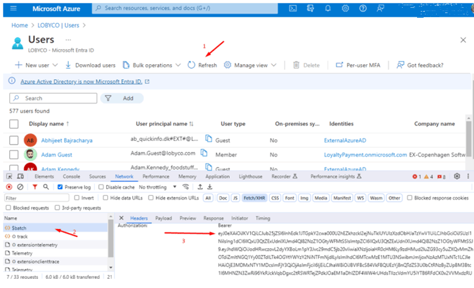The height and width of the screenshot is (288, 474).
Task: Open the network conditions wifi icon
Action: click(x=186, y=187)
